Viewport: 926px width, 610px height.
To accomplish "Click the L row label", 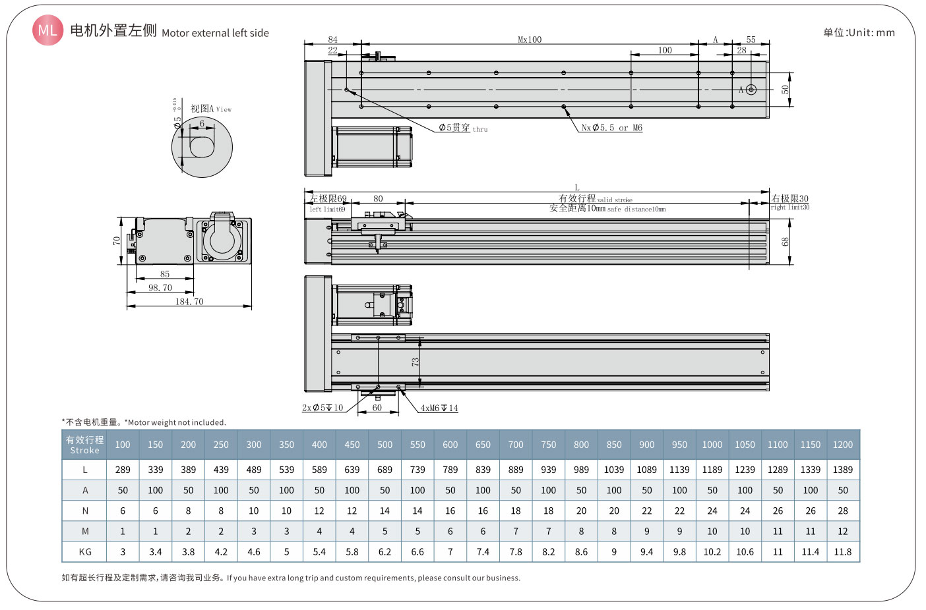I will tap(85, 470).
